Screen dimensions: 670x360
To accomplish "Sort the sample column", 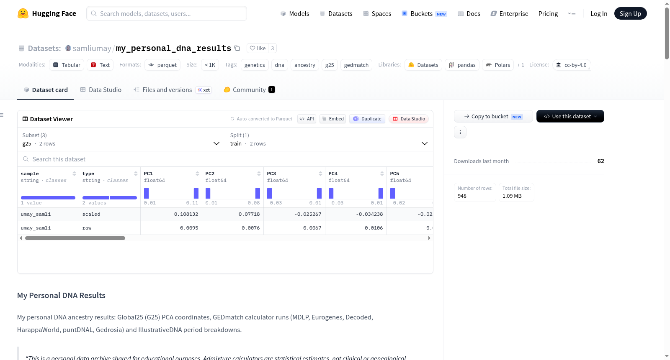I will pos(74,174).
